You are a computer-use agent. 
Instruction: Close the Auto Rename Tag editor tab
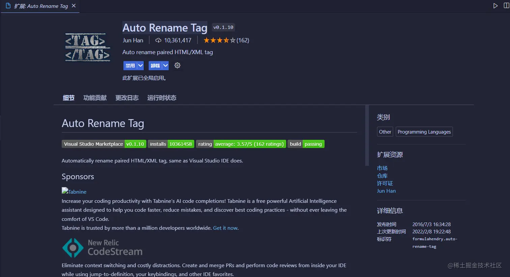[x=74, y=6]
